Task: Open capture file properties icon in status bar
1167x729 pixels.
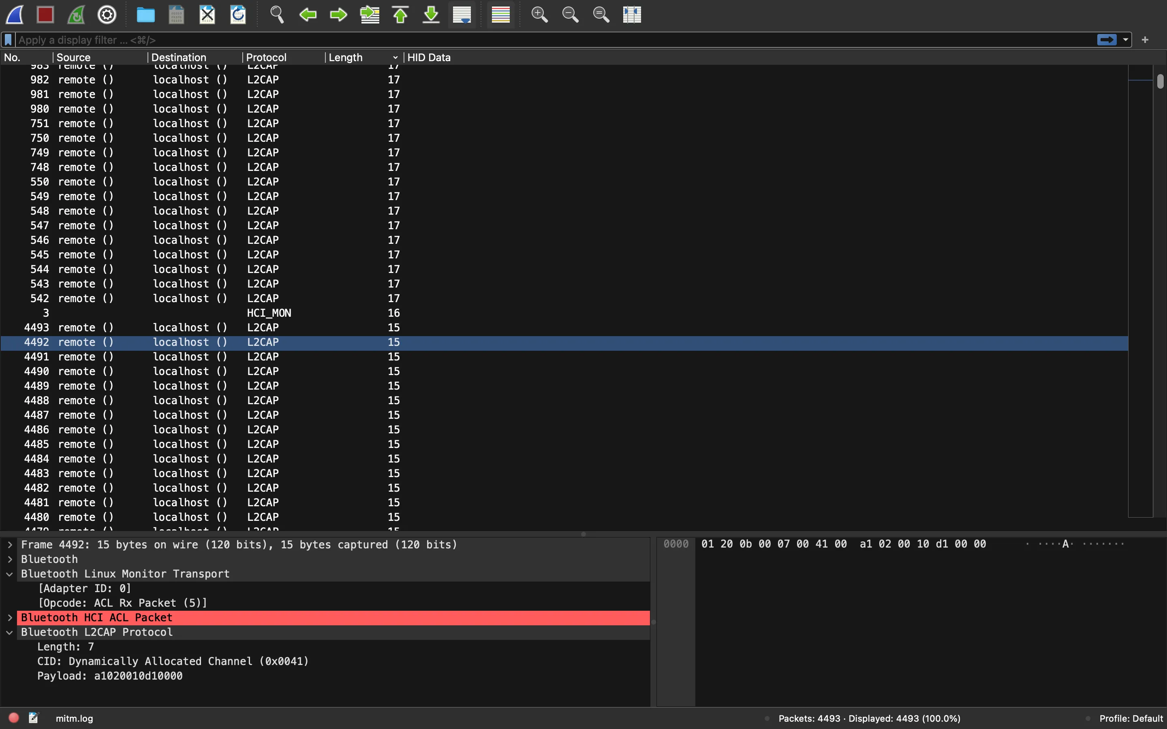Action: 33,718
